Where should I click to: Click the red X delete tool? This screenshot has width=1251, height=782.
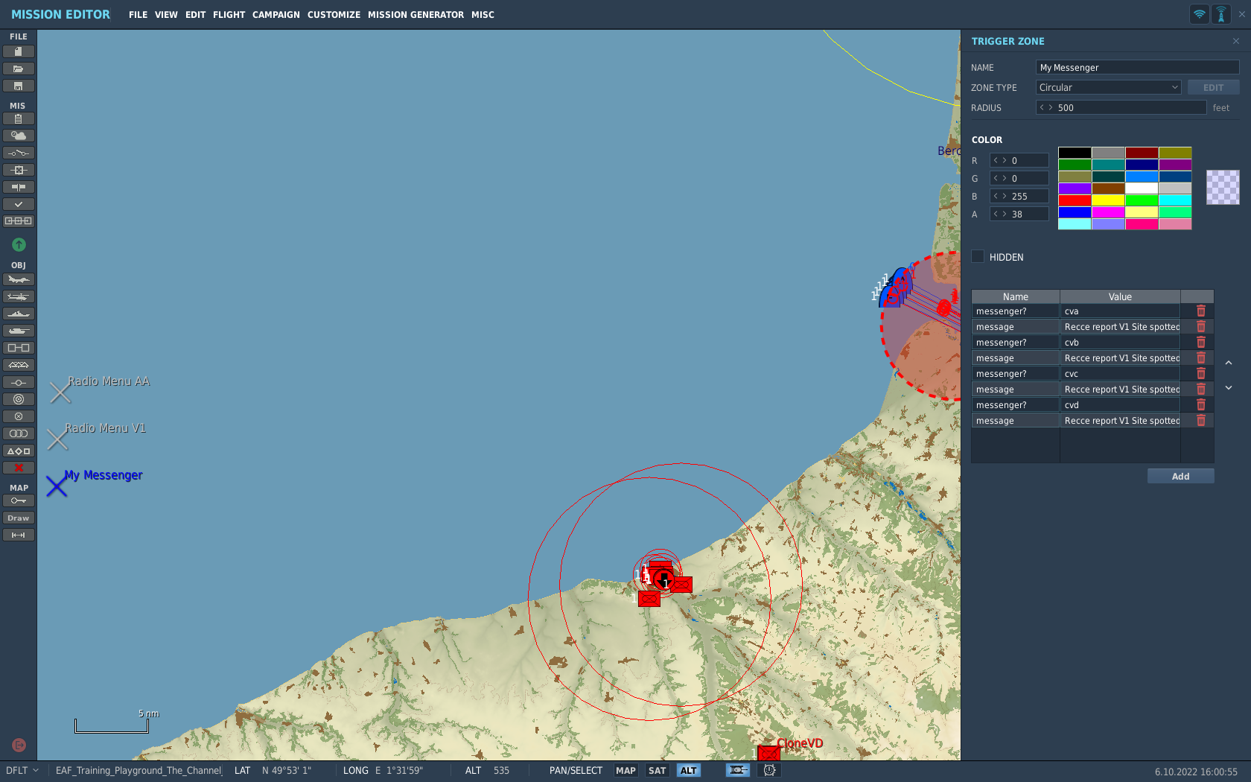pos(19,468)
